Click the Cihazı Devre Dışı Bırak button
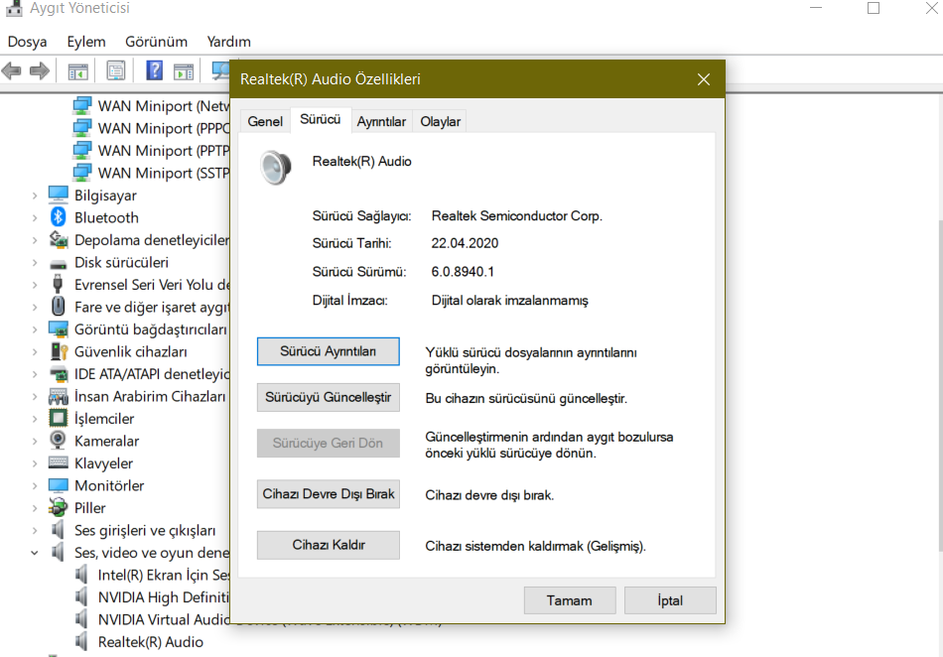Viewport: 943px width, 657px height. [x=328, y=494]
